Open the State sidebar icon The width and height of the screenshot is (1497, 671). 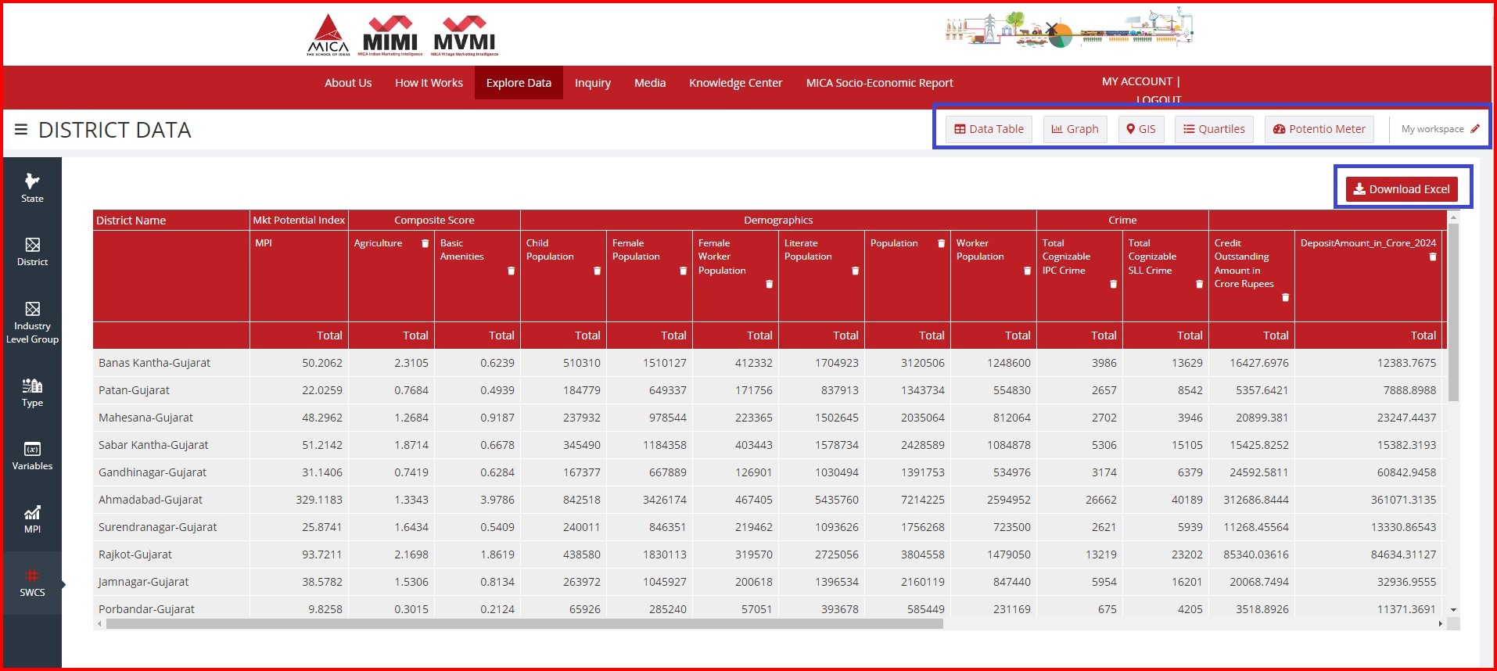32,188
